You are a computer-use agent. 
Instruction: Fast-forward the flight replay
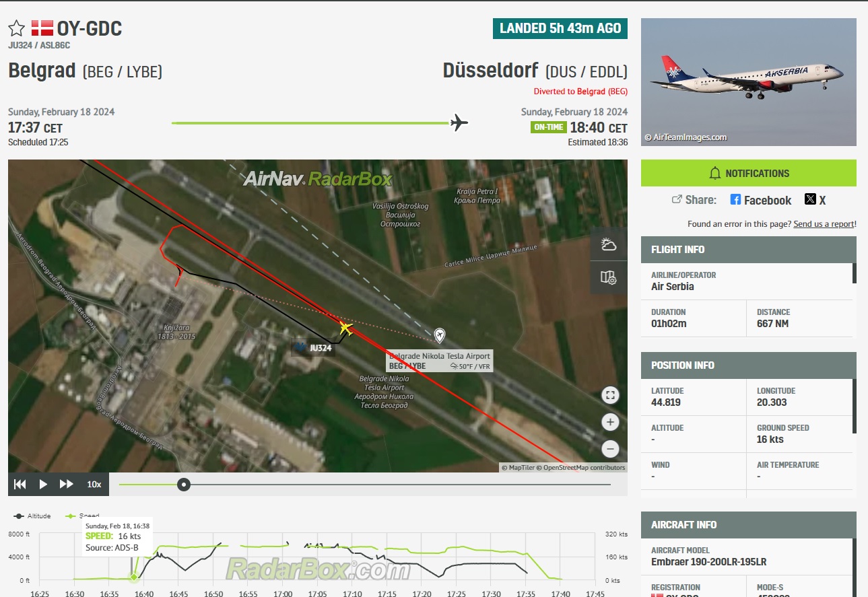[x=67, y=484]
